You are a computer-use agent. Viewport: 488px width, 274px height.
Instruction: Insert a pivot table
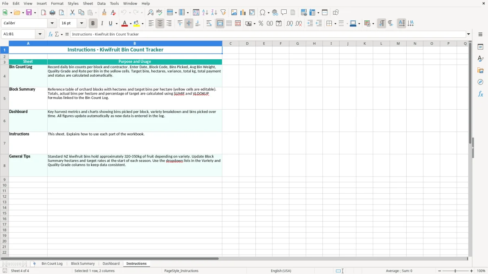point(252,13)
